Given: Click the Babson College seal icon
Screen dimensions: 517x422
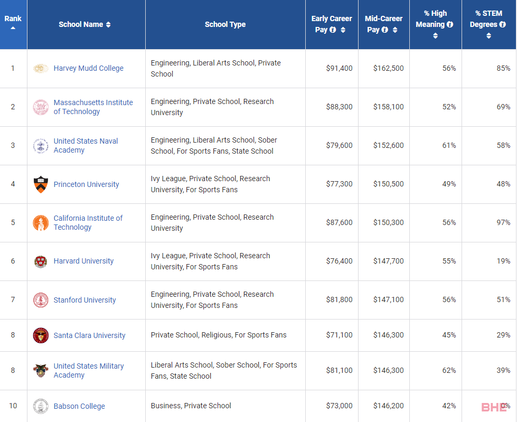Looking at the screenshot, I should pyautogui.click(x=41, y=406).
